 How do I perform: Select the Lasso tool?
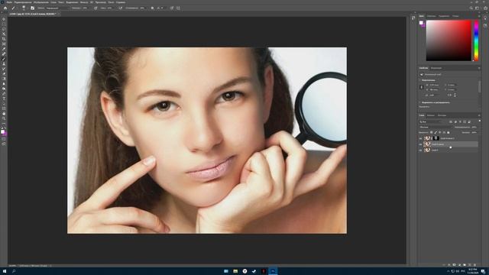[4, 29]
